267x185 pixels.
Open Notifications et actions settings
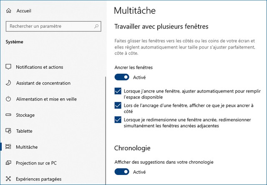pos(40,67)
